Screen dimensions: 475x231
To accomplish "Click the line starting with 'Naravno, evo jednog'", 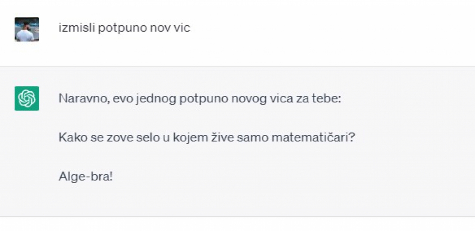I will click(x=200, y=98).
